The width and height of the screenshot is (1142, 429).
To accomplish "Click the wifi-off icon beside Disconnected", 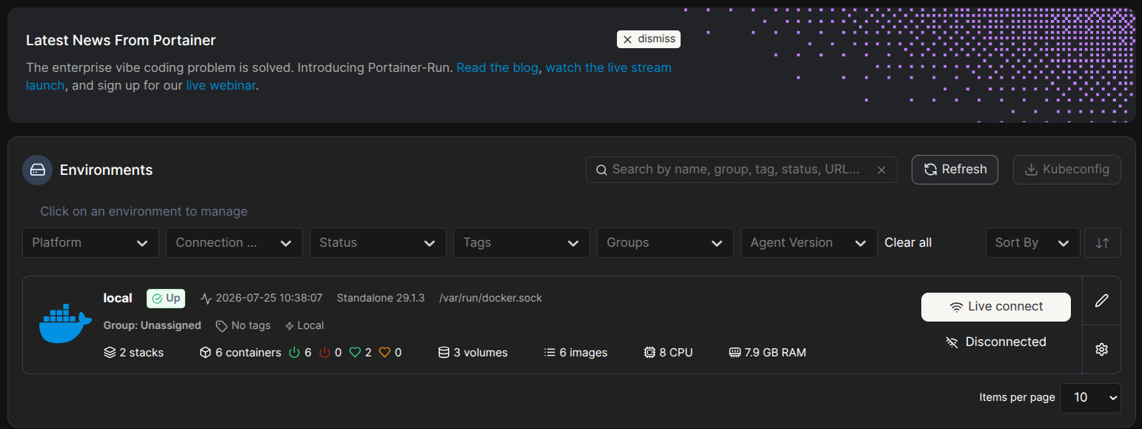I will pyautogui.click(x=952, y=342).
